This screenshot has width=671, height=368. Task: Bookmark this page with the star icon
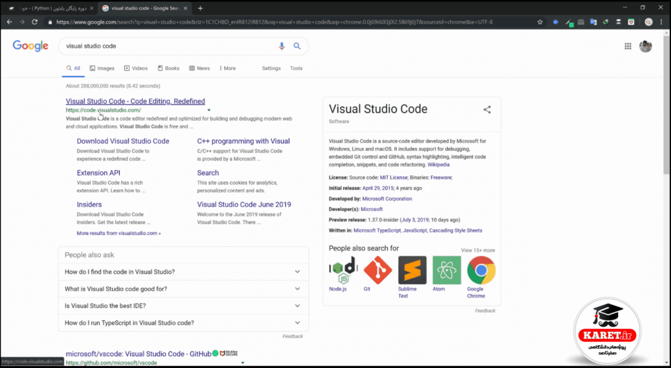(540, 22)
